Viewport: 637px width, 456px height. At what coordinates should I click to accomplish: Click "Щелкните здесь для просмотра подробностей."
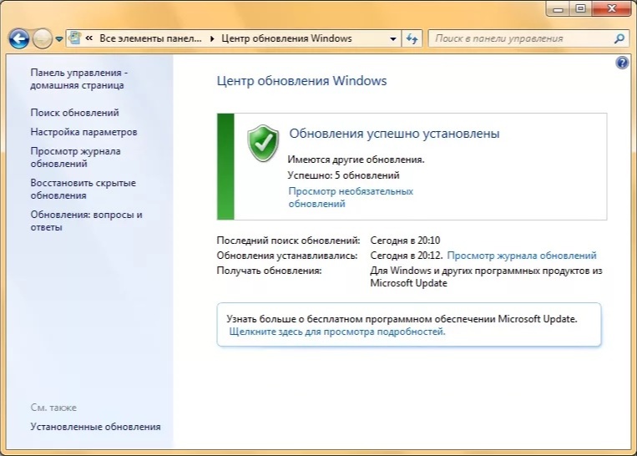coord(337,332)
